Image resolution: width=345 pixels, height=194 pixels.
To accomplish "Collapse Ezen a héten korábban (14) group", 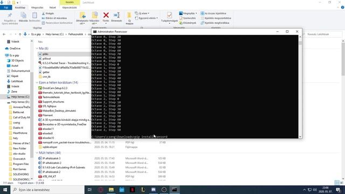I will click(x=37, y=82).
